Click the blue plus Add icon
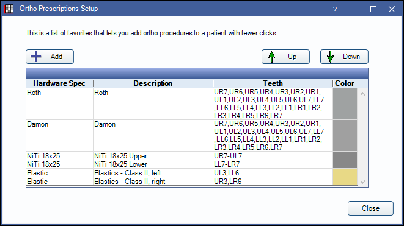404x226 pixels. pos(36,57)
